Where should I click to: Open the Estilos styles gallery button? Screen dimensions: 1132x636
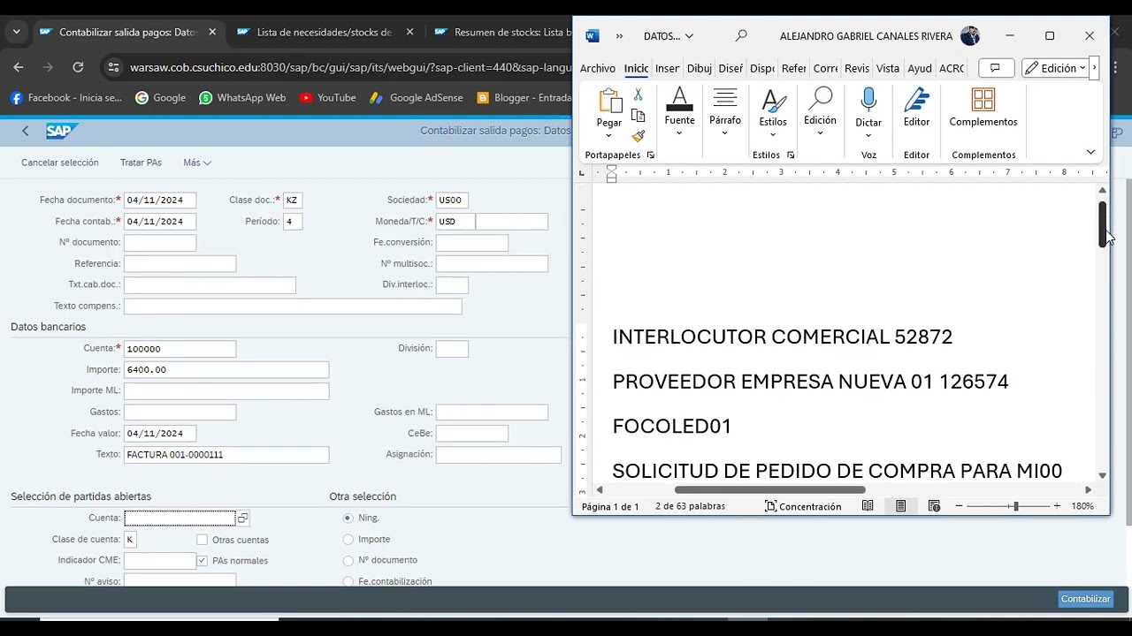(773, 112)
